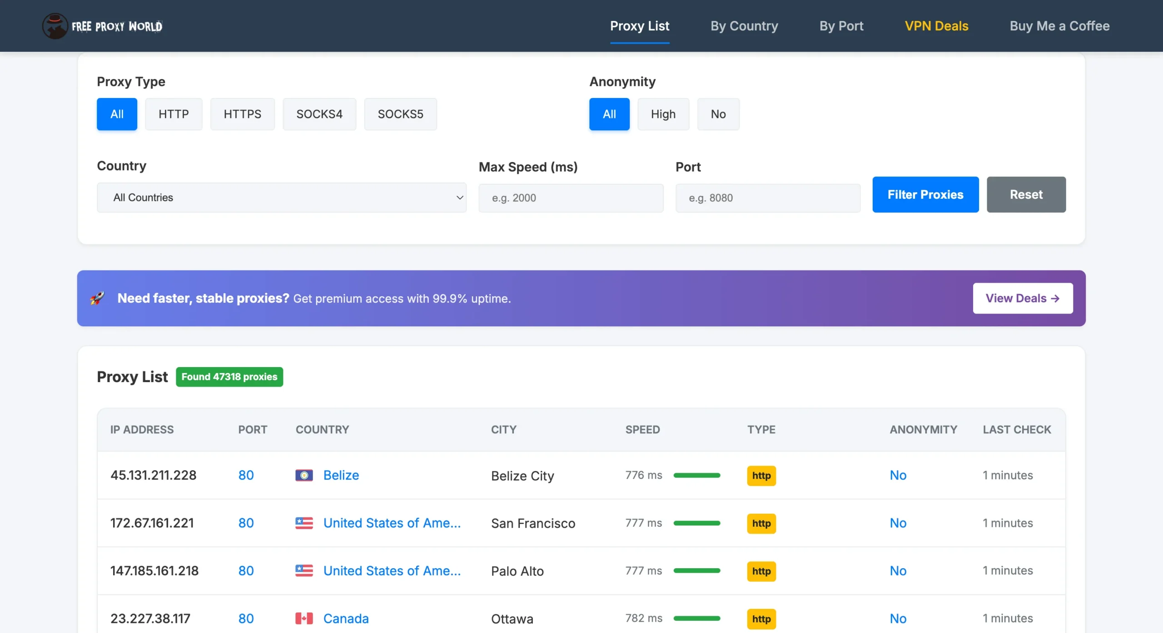Open Buy Me a Coffee link
Viewport: 1163px width, 633px height.
click(x=1059, y=26)
